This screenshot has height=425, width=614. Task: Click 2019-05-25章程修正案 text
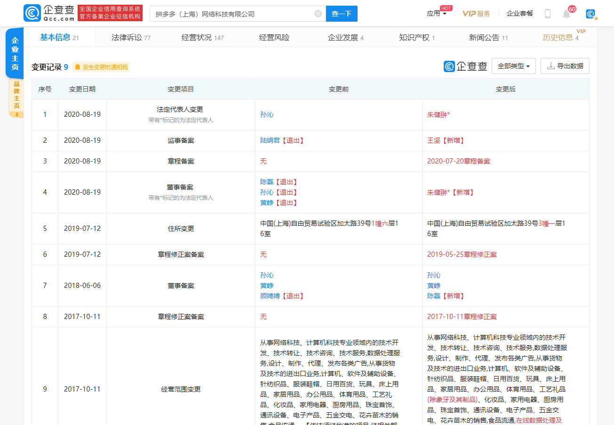[x=462, y=254]
